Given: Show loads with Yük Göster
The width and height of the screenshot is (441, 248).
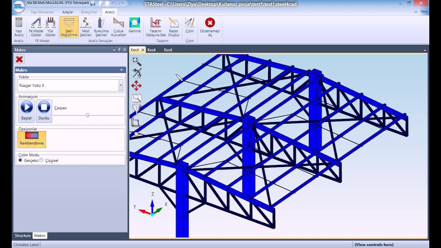Looking at the screenshot, I should point(51,27).
